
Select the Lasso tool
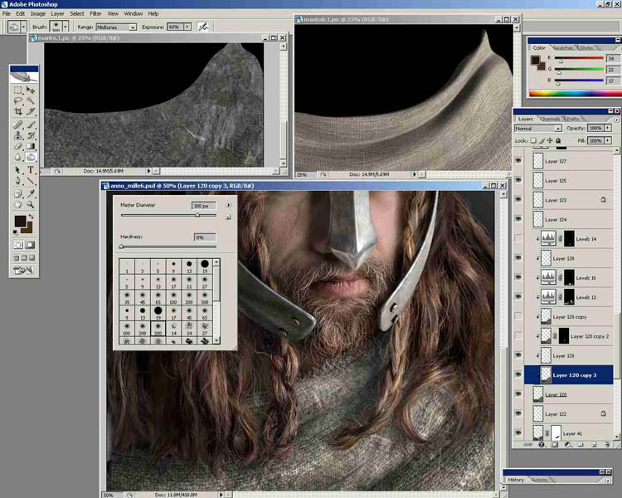pos(17,100)
